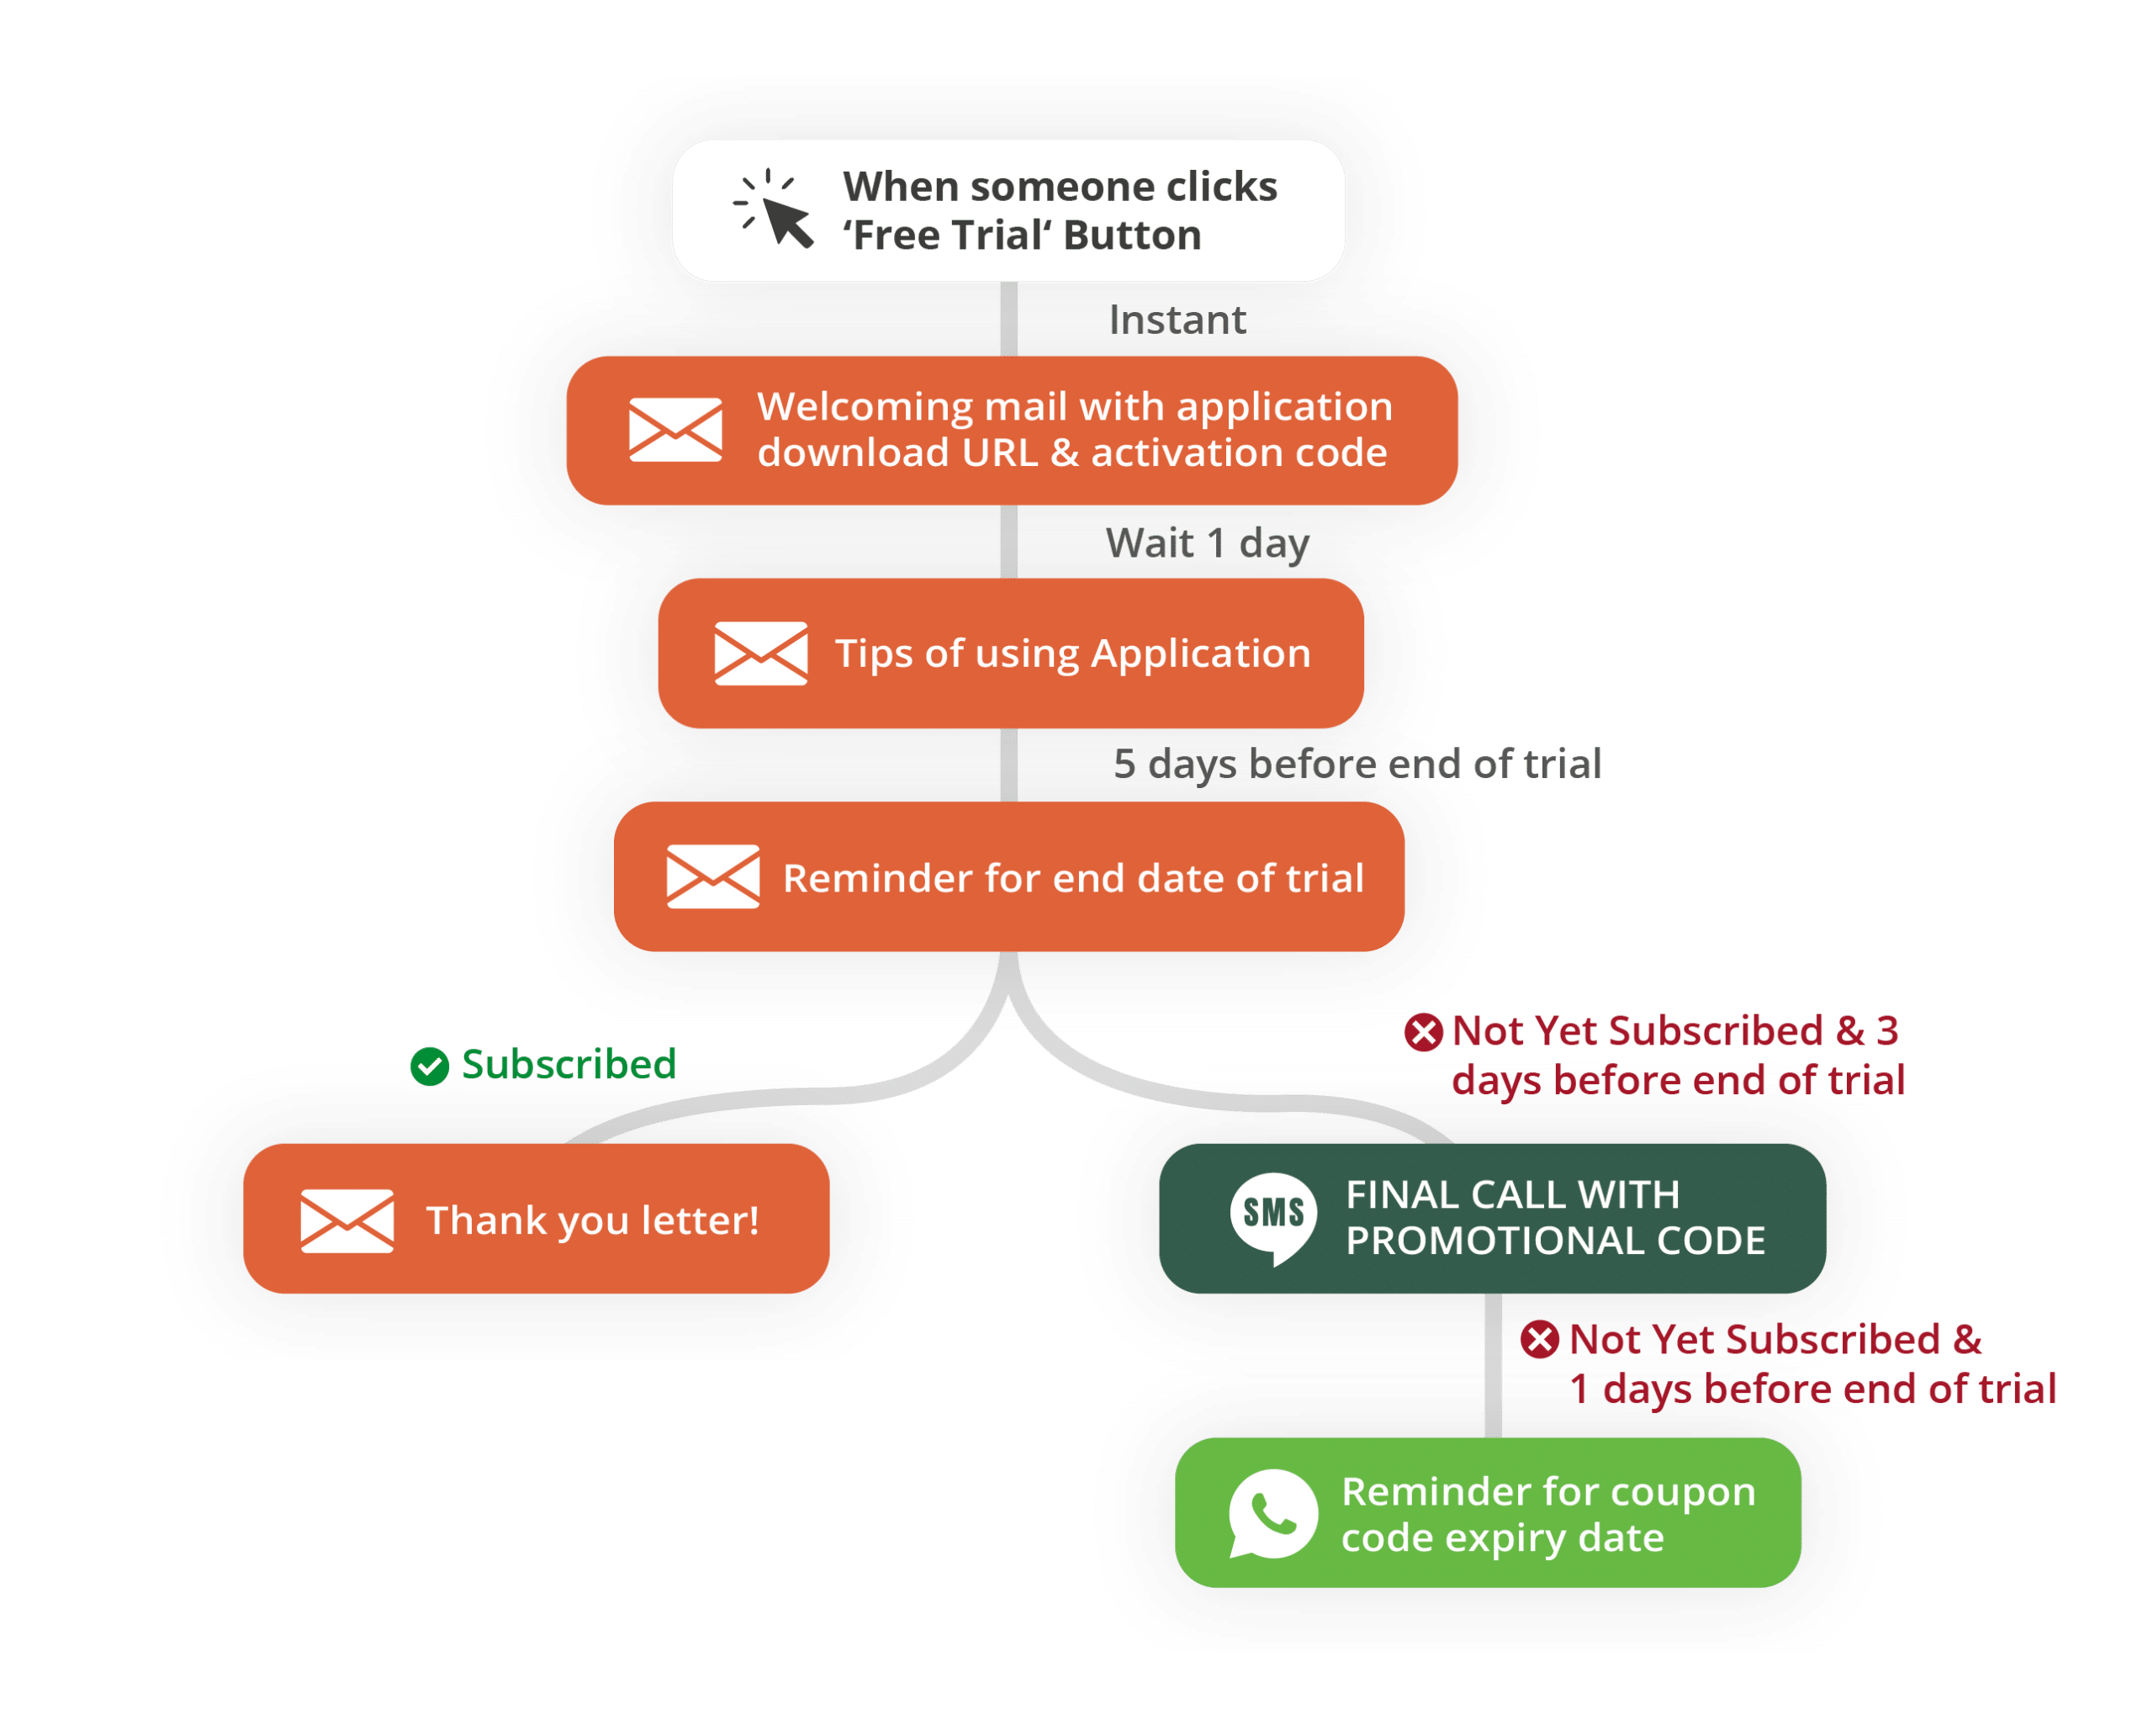Toggle the Not Yet Subscribed 1-day branch

coord(1514,1332)
